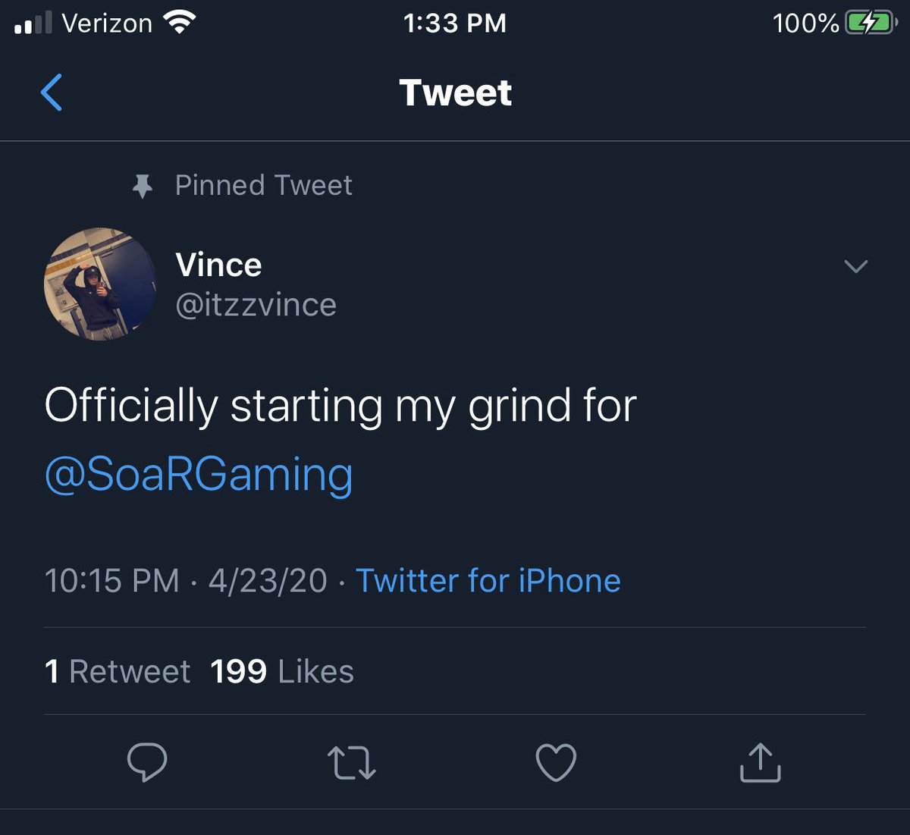Tap the 10:15 PM tweet timestamp
This screenshot has height=835, width=910.
tap(112, 581)
